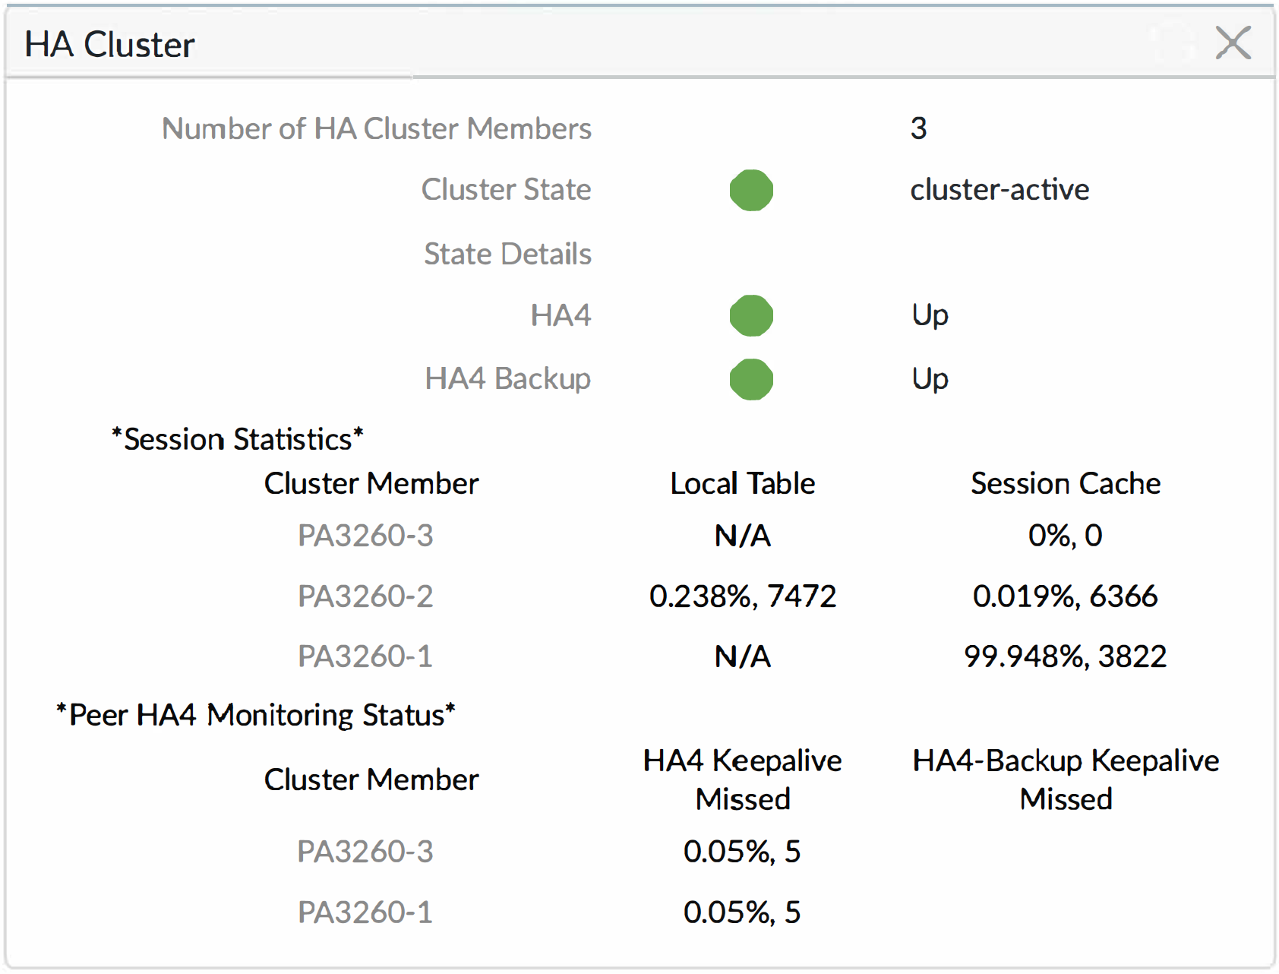Select PA3260-2 cluster member entry
This screenshot has width=1279, height=974.
tap(365, 596)
